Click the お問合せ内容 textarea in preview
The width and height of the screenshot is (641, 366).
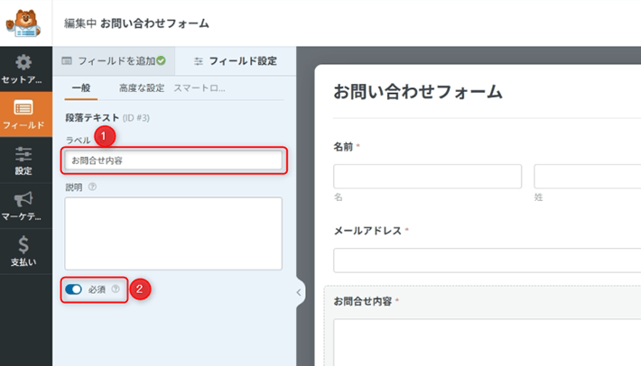tap(487, 343)
